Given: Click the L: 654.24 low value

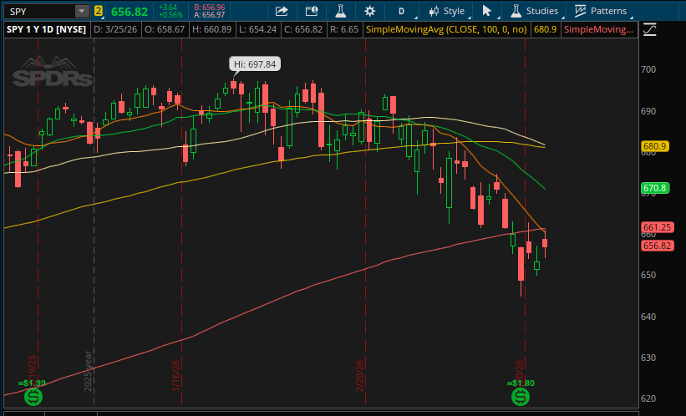Looking at the screenshot, I should point(258,30).
